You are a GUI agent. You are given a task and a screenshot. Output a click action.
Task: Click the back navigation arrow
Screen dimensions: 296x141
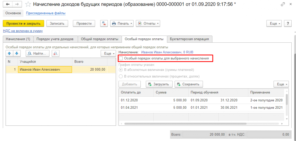[8, 4]
